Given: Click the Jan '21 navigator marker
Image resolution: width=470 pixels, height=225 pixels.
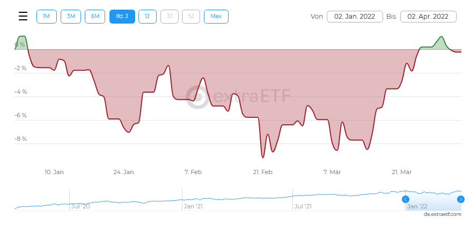Looking at the screenshot, I should tap(193, 206).
